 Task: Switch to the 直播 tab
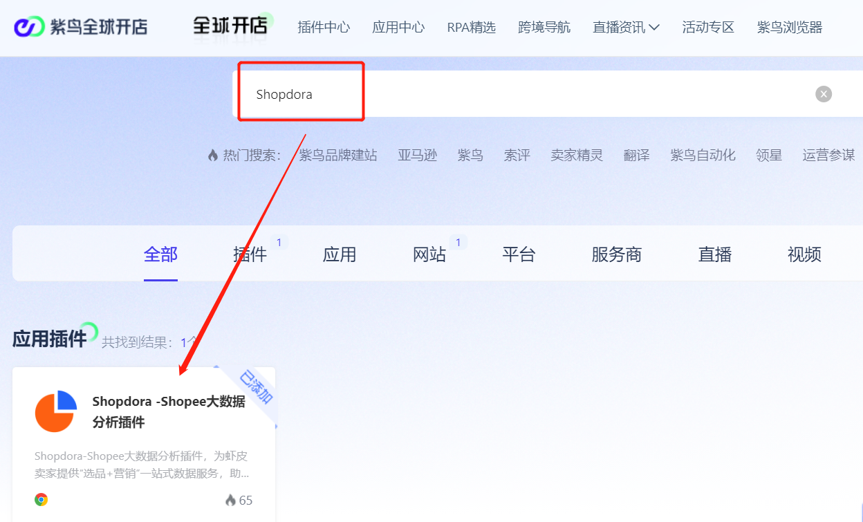click(x=715, y=254)
